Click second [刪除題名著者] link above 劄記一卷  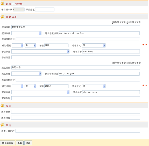click(x=119, y=63)
